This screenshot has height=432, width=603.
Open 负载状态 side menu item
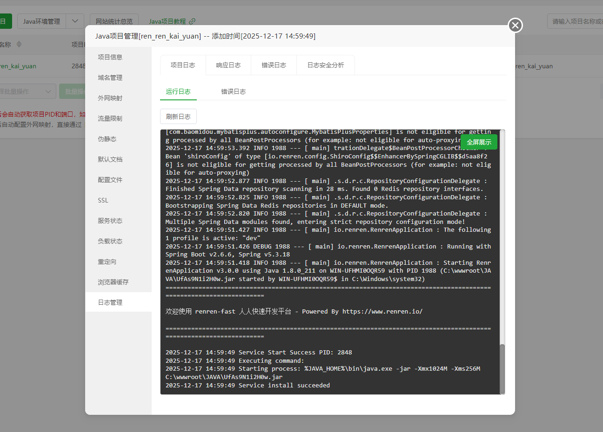pyautogui.click(x=110, y=241)
